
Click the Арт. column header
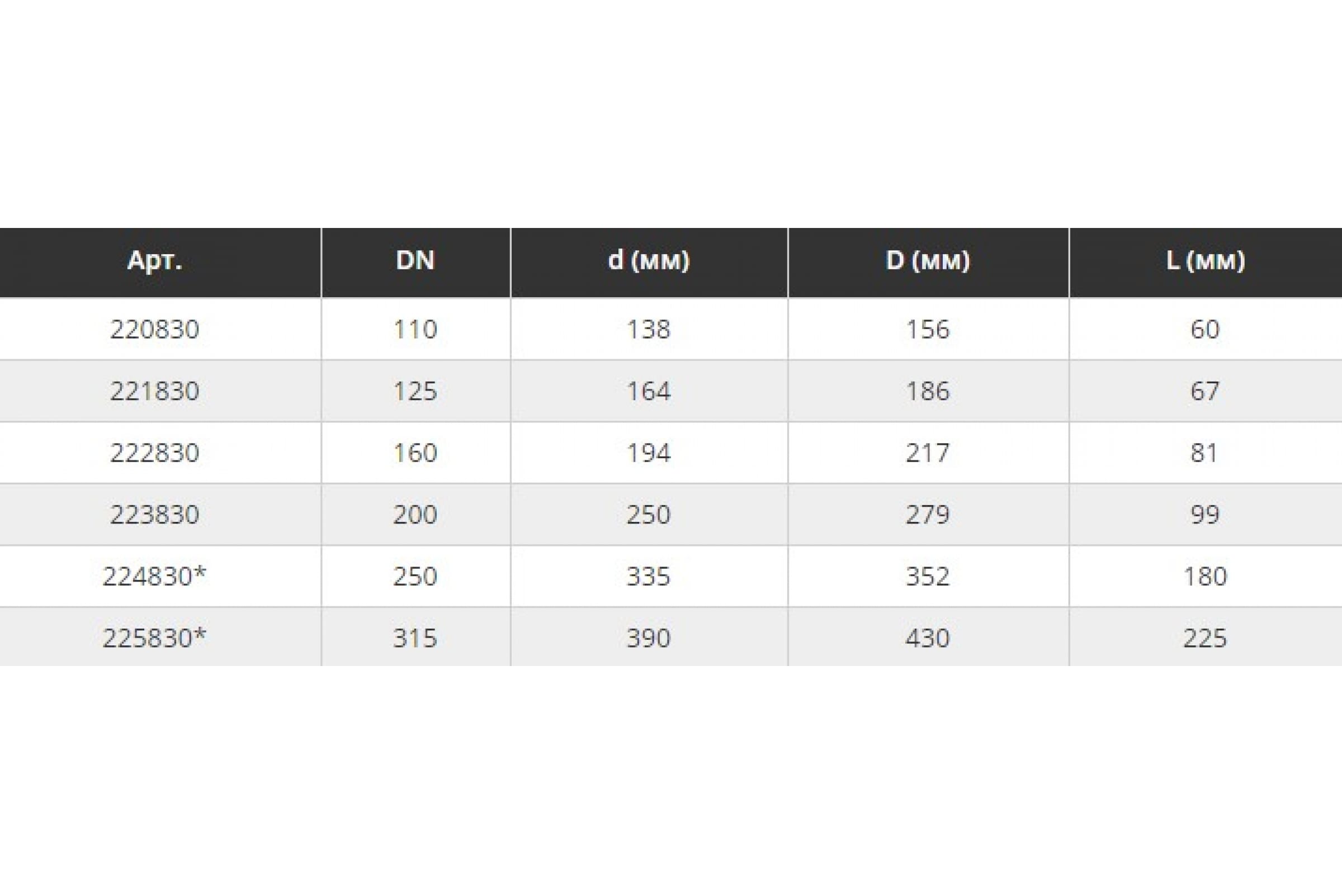tap(155, 261)
